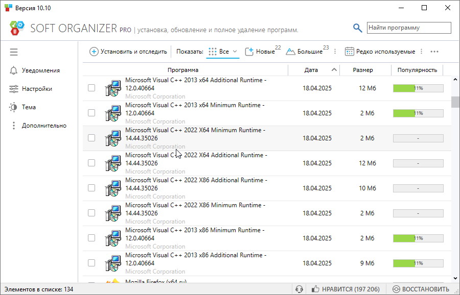Click the plus icon for Установить и отследить
The image size is (460, 295).
(94, 52)
